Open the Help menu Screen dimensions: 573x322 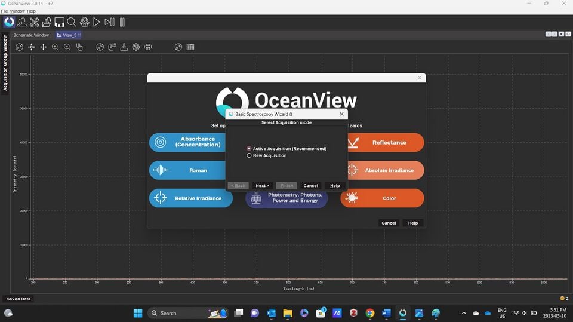pyautogui.click(x=32, y=11)
